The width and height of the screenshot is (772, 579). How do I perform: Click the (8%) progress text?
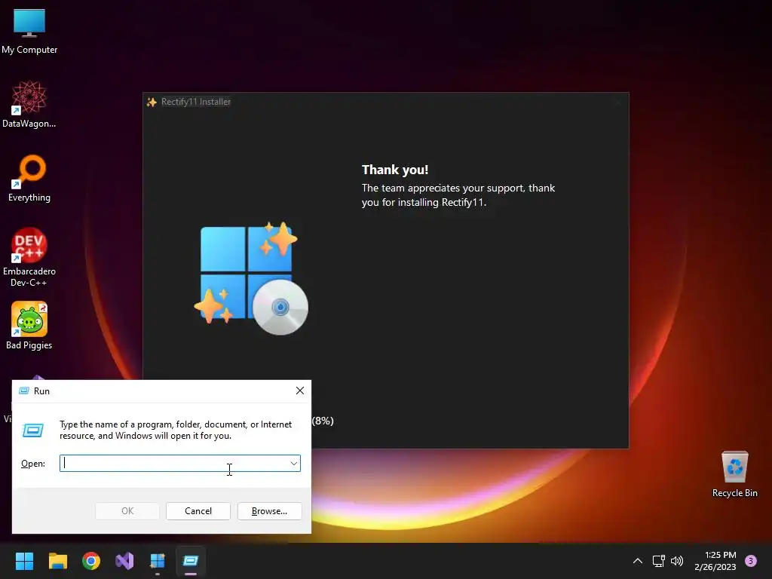tap(323, 421)
